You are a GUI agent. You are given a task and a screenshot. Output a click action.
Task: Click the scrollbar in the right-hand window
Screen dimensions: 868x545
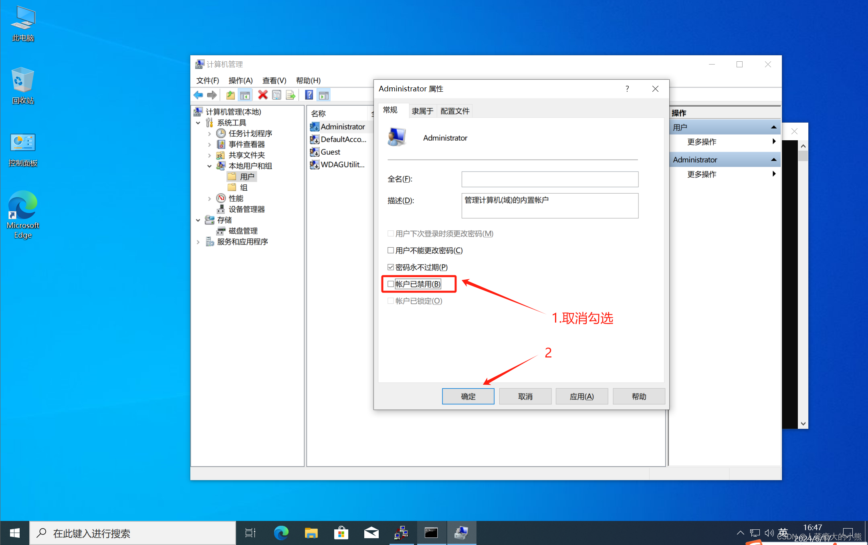(x=803, y=281)
